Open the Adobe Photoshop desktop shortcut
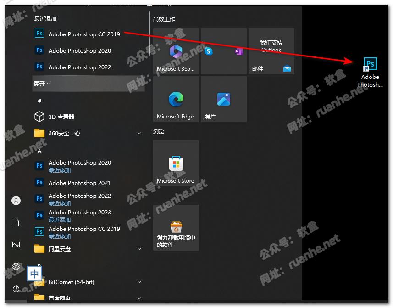 coord(370,72)
